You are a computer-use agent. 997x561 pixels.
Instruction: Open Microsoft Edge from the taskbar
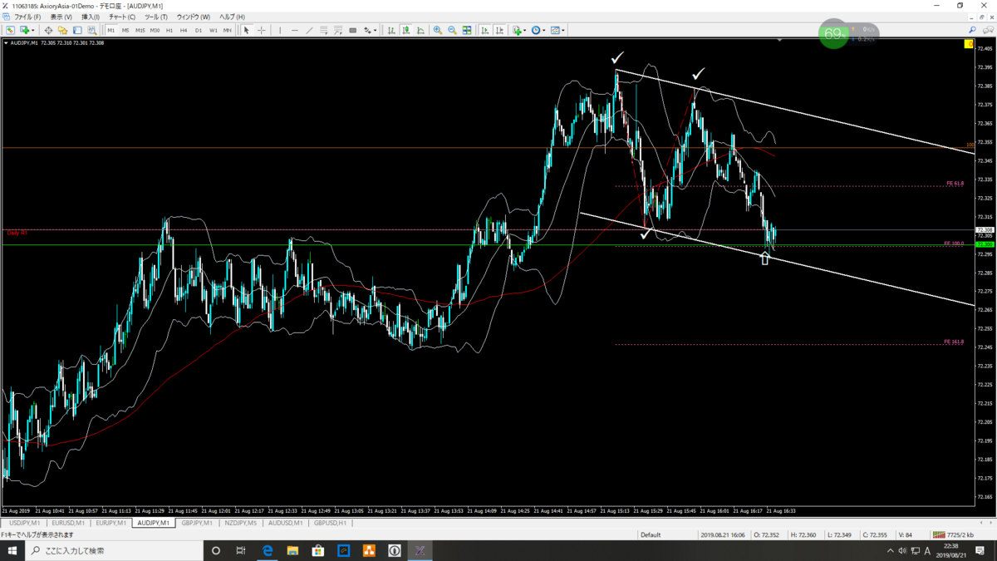coord(268,550)
